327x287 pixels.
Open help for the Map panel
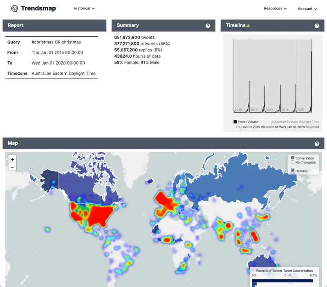tap(317, 144)
